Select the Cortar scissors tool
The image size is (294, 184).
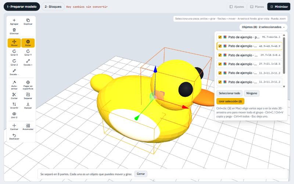pos(14,96)
